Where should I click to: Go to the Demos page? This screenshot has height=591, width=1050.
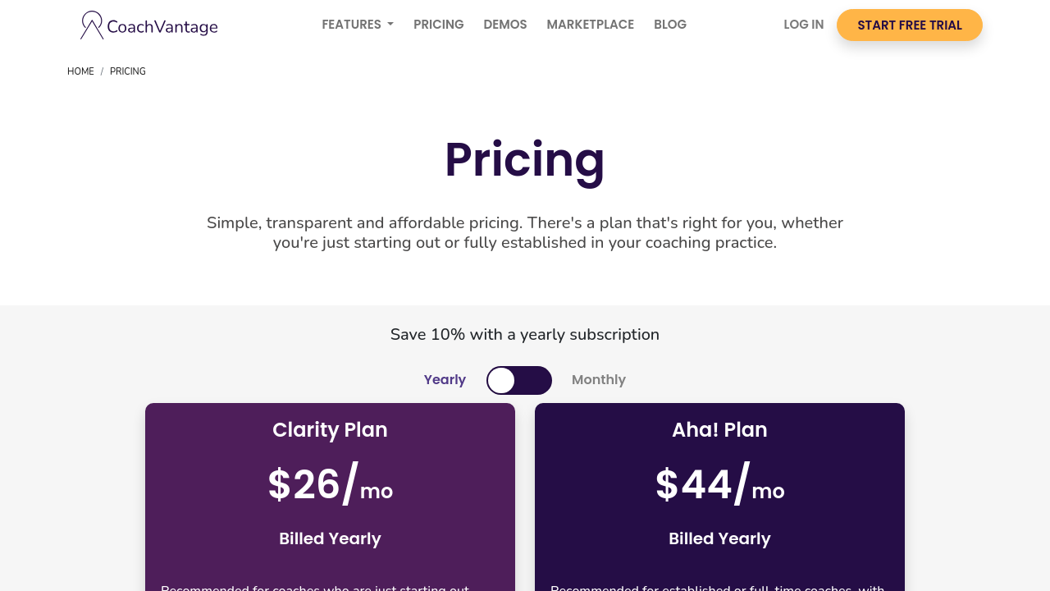(x=505, y=25)
